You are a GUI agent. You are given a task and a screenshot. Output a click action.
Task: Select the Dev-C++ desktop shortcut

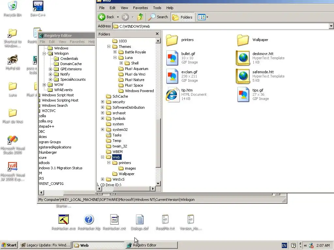coord(38,8)
